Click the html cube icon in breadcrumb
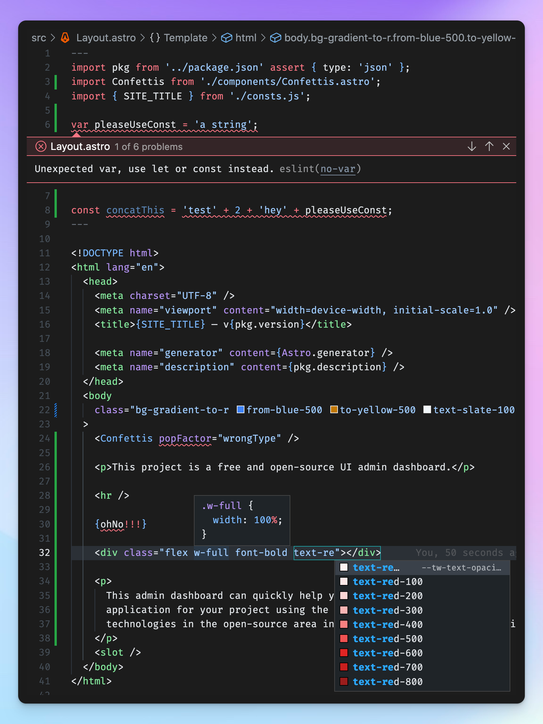Screen dimensions: 543x724 [227, 38]
